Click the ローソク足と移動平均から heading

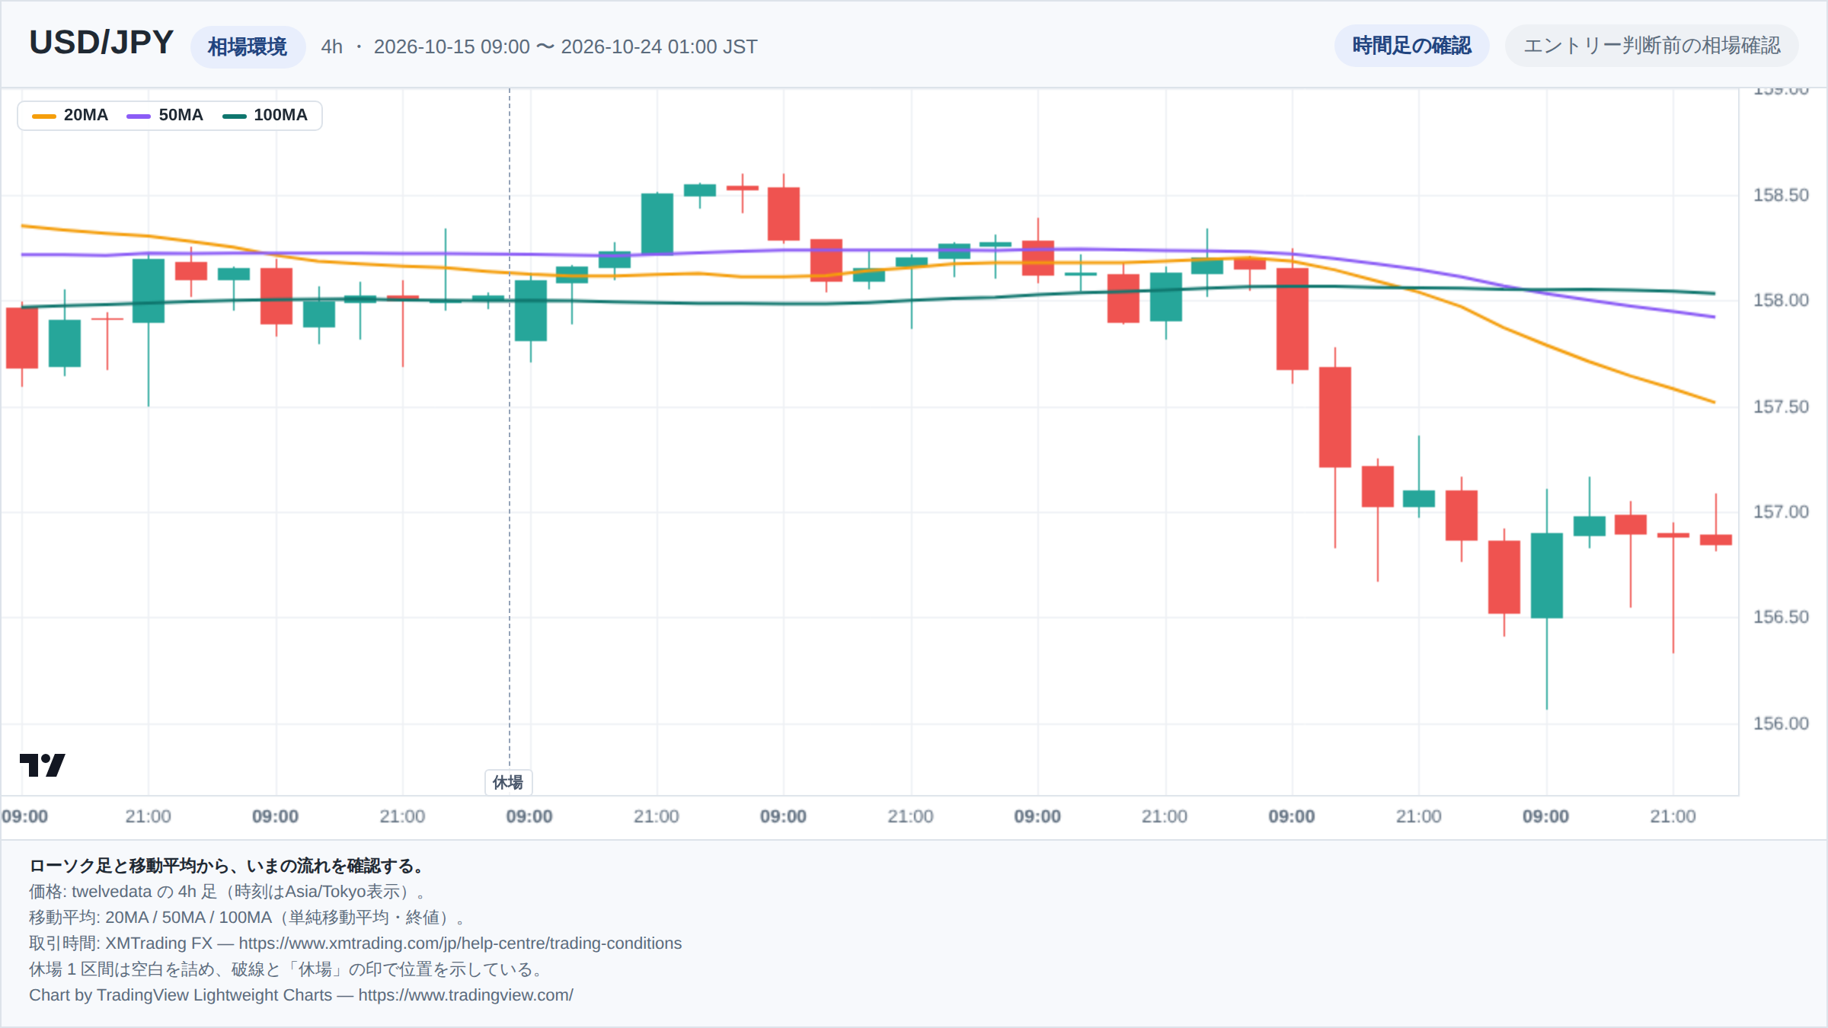[x=227, y=866]
